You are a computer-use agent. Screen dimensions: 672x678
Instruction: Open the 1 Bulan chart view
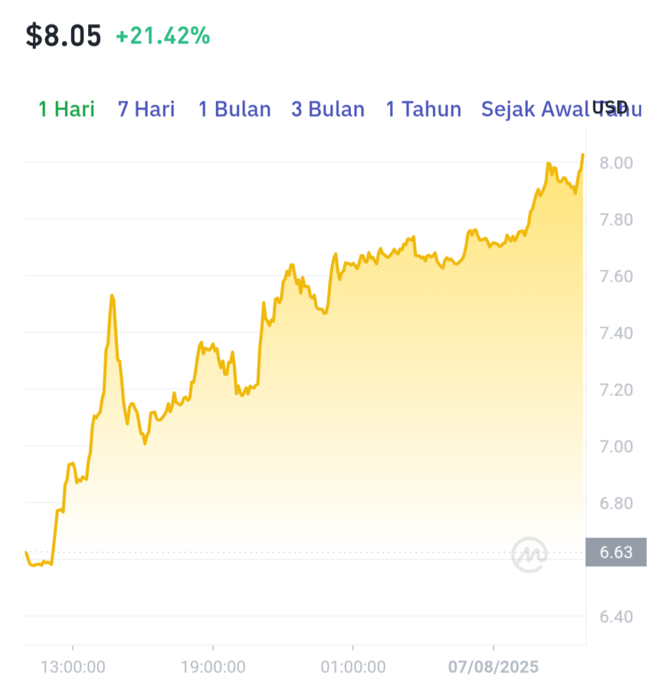(x=234, y=109)
